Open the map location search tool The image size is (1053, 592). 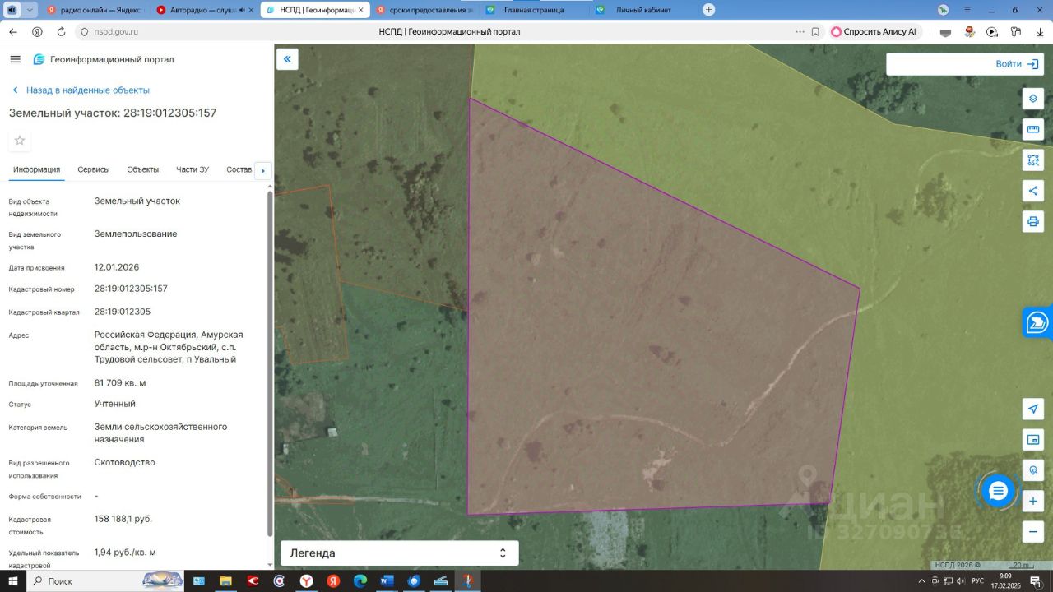click(x=1033, y=469)
